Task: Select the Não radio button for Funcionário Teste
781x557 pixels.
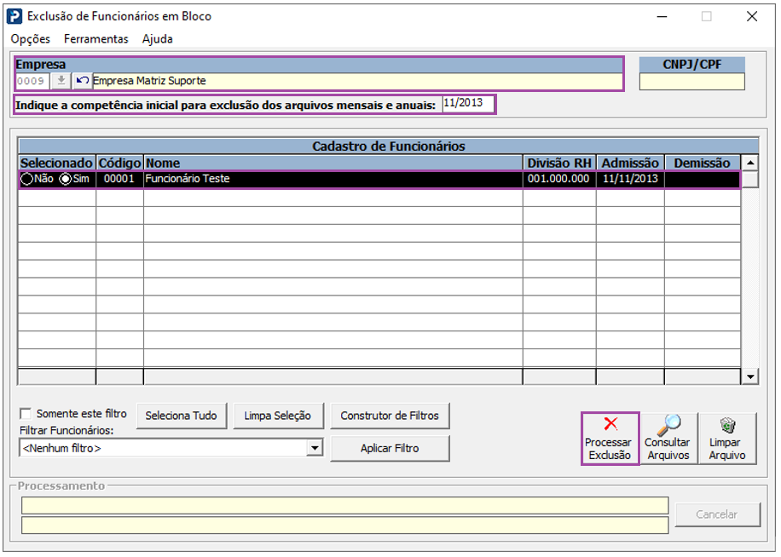Action: coord(27,180)
